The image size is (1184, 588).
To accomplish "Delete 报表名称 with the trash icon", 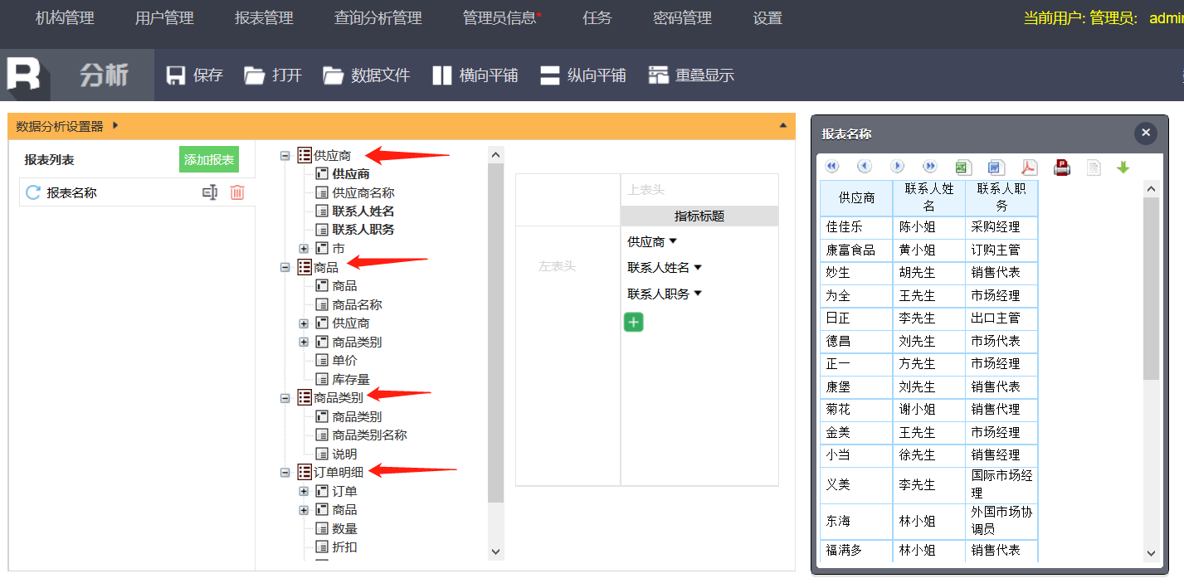I will 237,192.
